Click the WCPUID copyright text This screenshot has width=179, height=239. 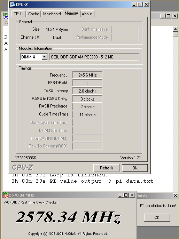pos(68,234)
